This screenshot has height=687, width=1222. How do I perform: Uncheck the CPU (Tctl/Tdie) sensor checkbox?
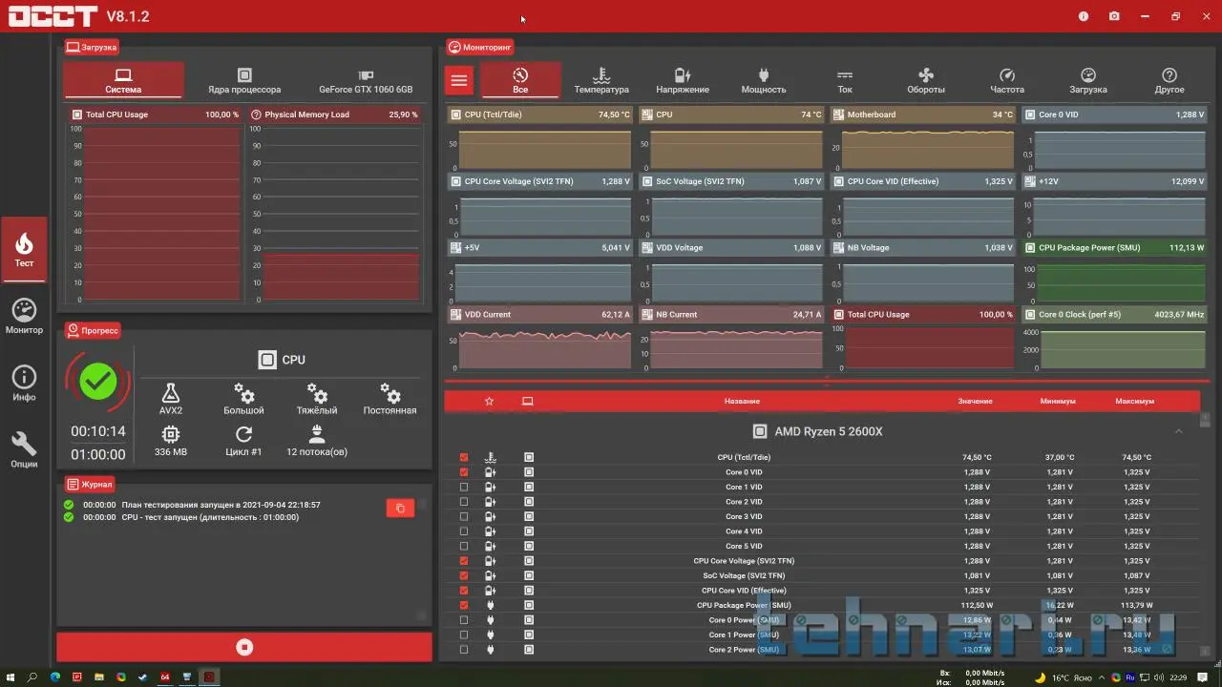pos(464,457)
